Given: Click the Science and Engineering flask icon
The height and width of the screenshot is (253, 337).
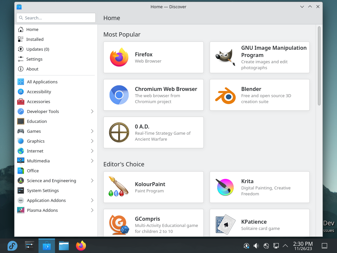Looking at the screenshot, I should (21, 181).
